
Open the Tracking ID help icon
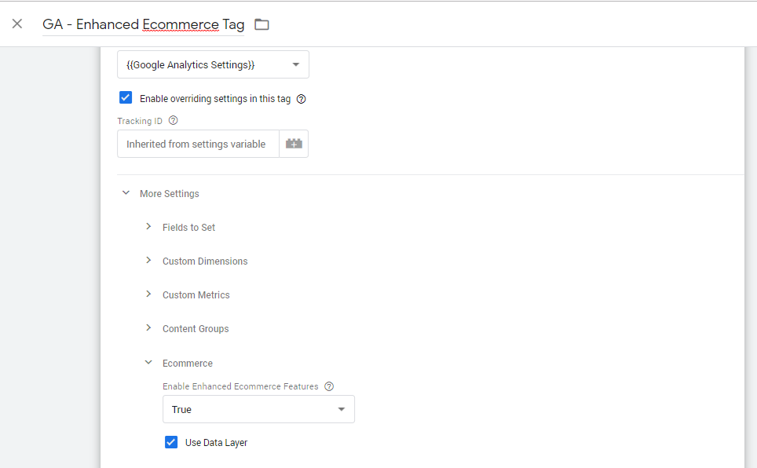(x=172, y=120)
